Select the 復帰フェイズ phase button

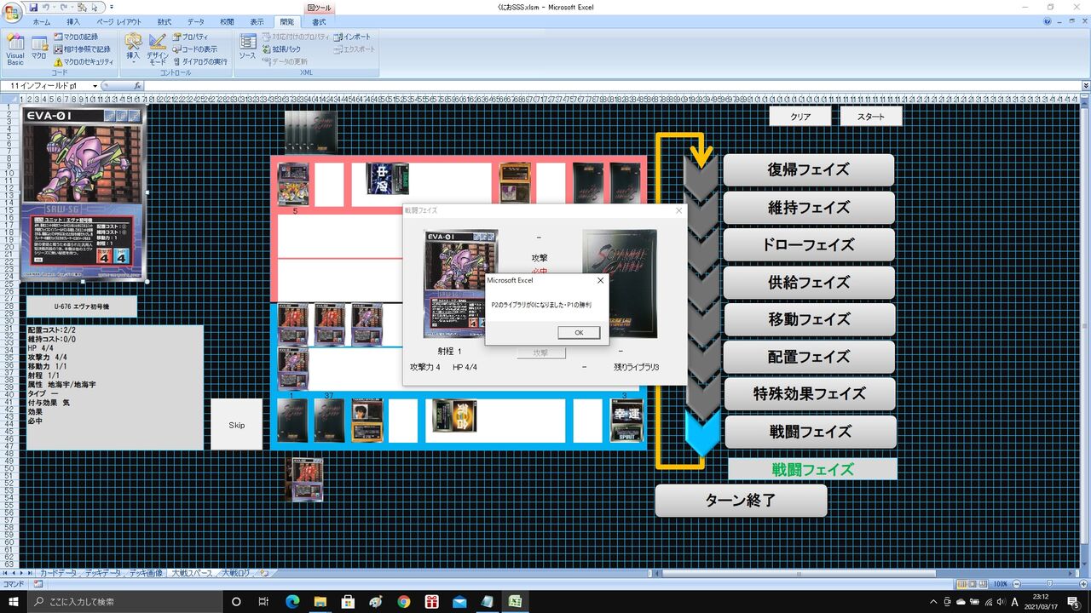tap(809, 170)
